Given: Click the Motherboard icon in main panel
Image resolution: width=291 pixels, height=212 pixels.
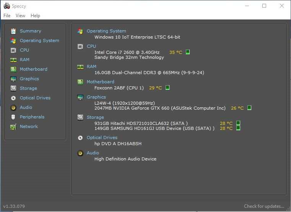Looking at the screenshot, I should point(80,82).
